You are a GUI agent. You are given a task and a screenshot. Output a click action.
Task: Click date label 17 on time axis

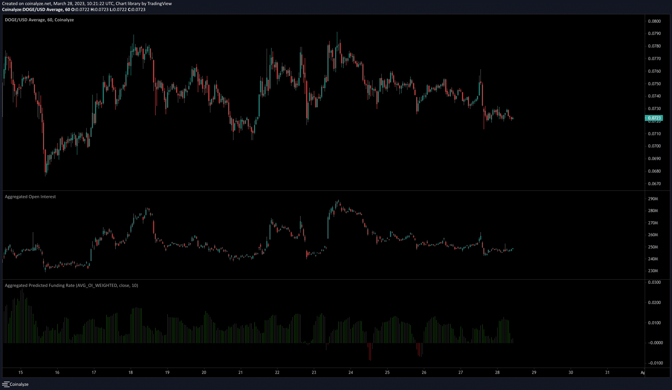pyautogui.click(x=94, y=373)
